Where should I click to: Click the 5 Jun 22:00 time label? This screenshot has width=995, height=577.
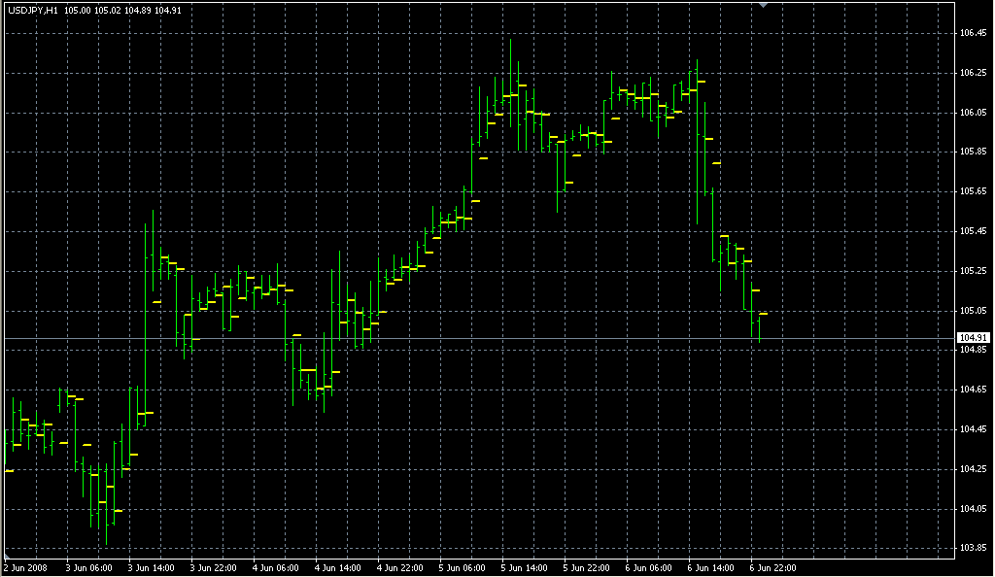pos(586,568)
